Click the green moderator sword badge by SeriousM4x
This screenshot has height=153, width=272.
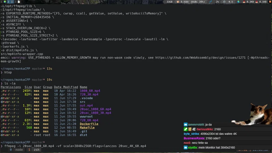[186, 129]
